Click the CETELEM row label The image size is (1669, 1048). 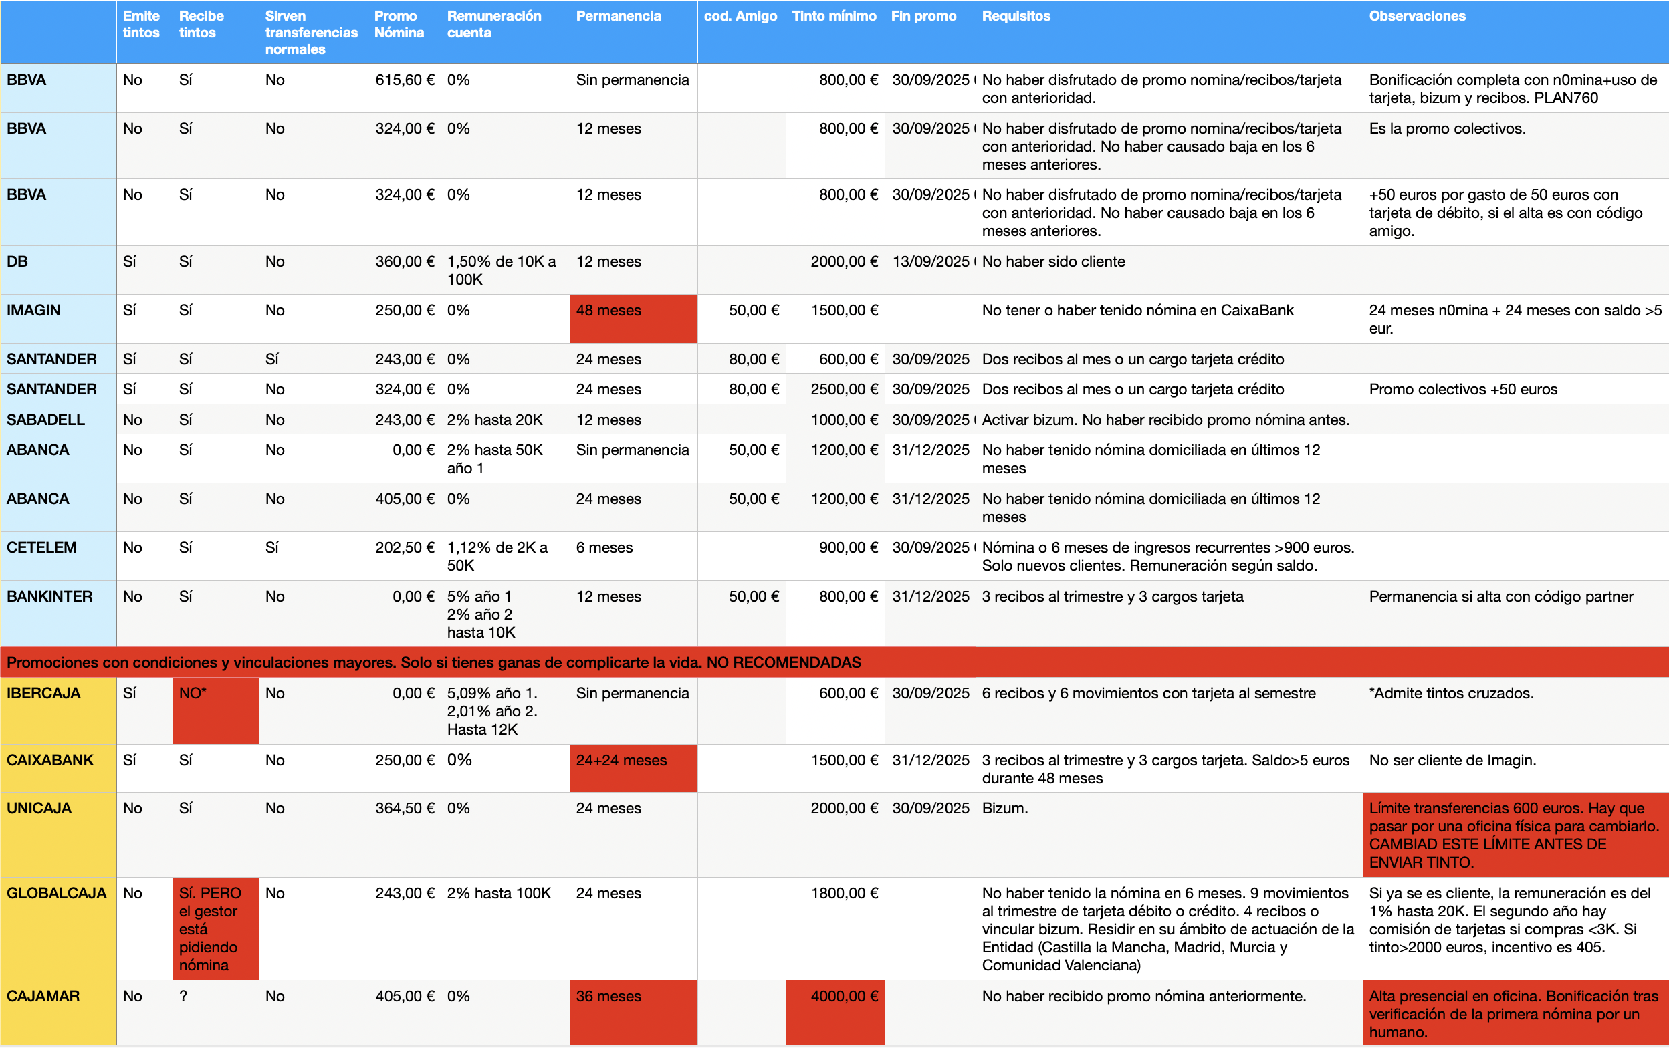(x=58, y=555)
